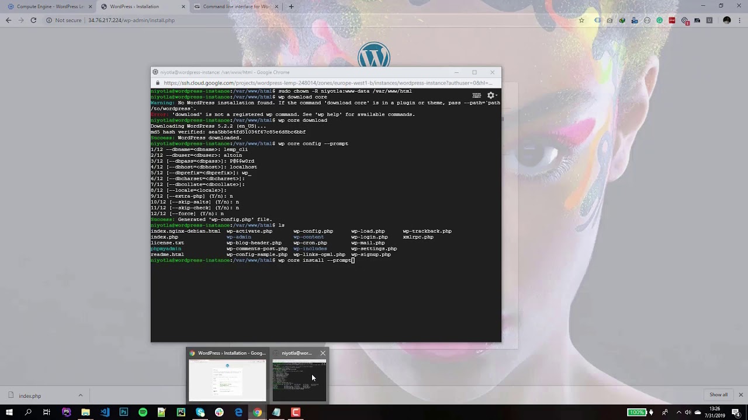
Task: Open the Windows Start menu
Action: click(x=9, y=412)
